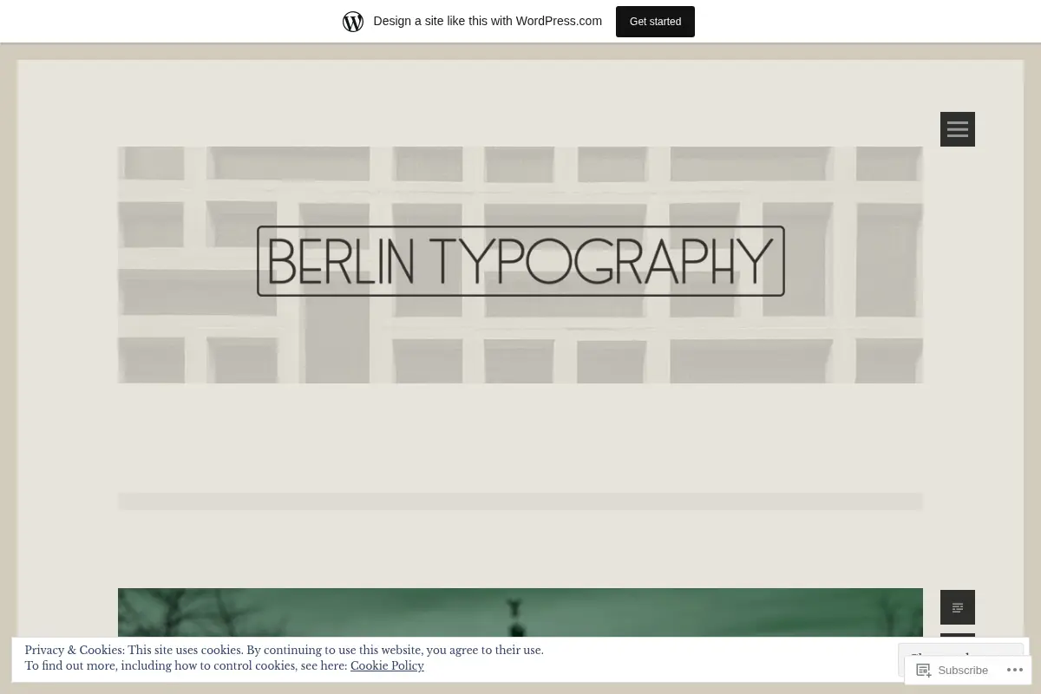This screenshot has width=1041, height=694.
Task: Click the Get started button
Action: pyautogui.click(x=655, y=22)
